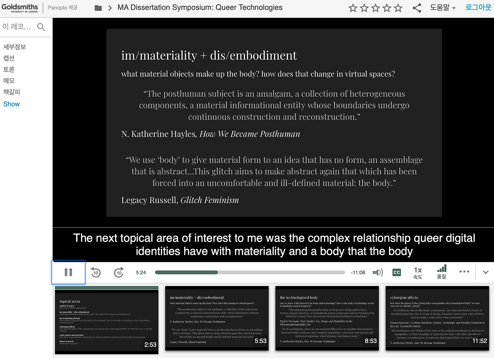Rate the video five stars
Viewport: 494px width, 358px height.
[398, 8]
